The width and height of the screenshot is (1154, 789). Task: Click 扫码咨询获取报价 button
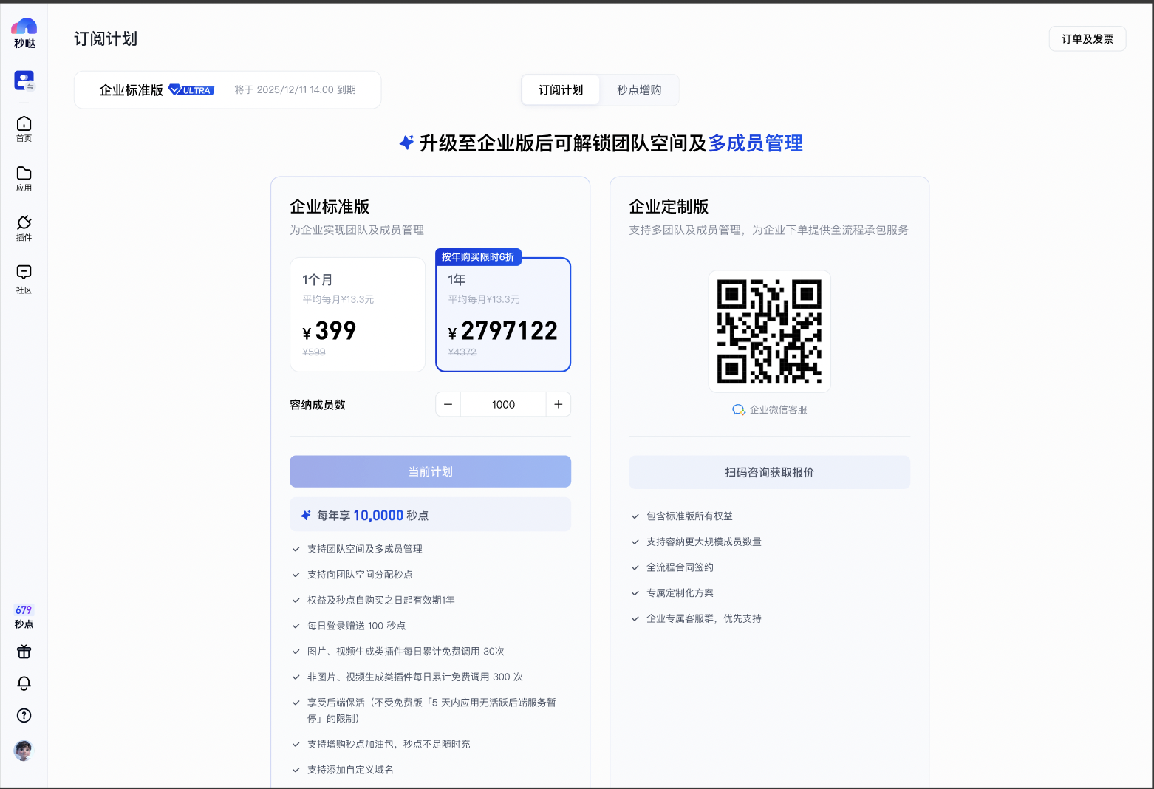pyautogui.click(x=769, y=472)
